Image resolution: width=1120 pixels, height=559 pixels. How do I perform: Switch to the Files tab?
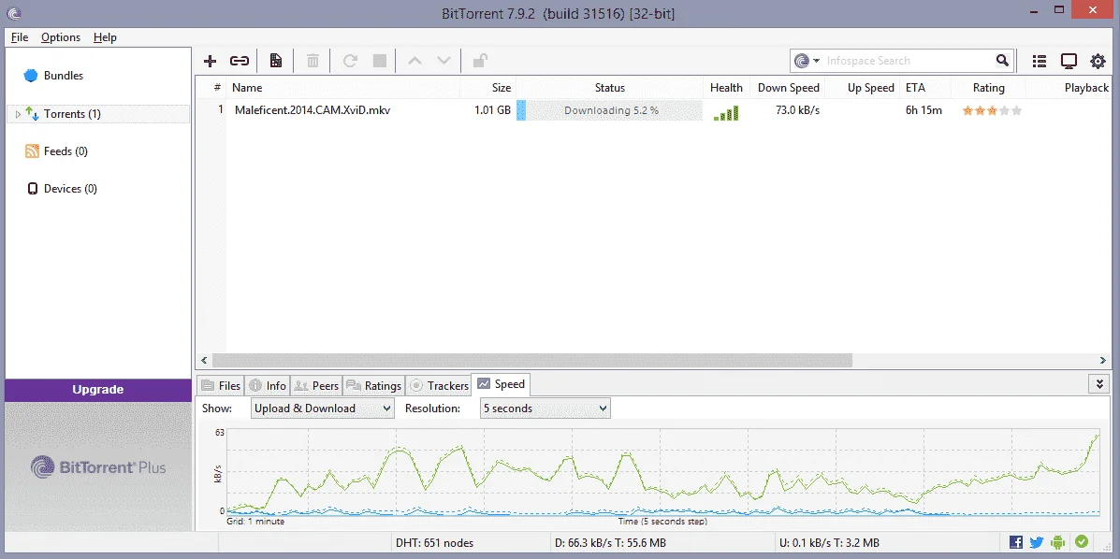[221, 385]
